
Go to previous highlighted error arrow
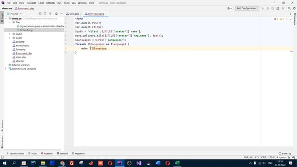[x=287, y=19]
